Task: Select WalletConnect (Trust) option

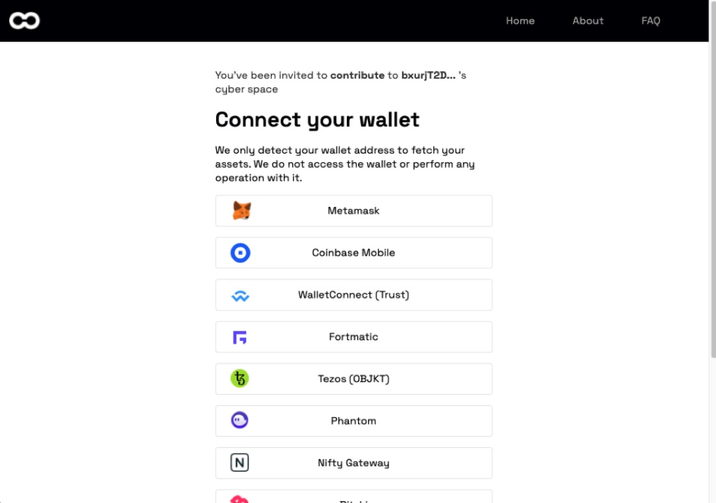Action: [354, 295]
